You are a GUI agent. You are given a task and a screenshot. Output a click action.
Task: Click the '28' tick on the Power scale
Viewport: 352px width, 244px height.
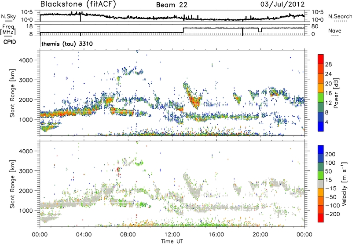(x=328, y=64)
